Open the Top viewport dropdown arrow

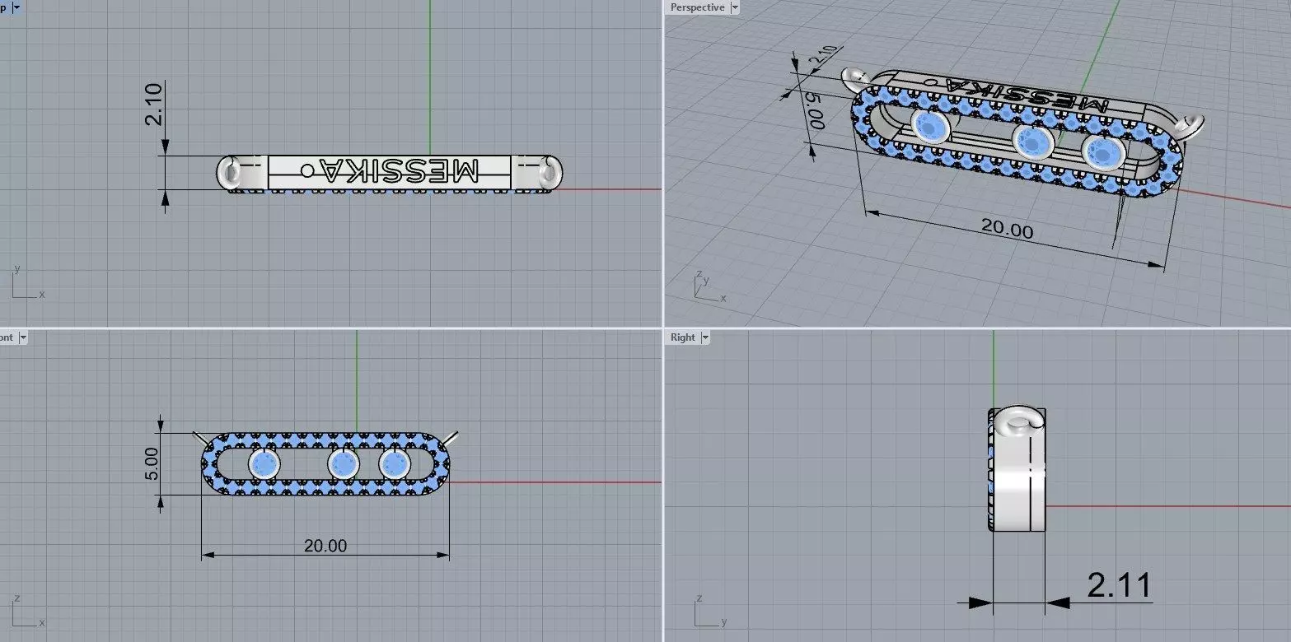18,7
